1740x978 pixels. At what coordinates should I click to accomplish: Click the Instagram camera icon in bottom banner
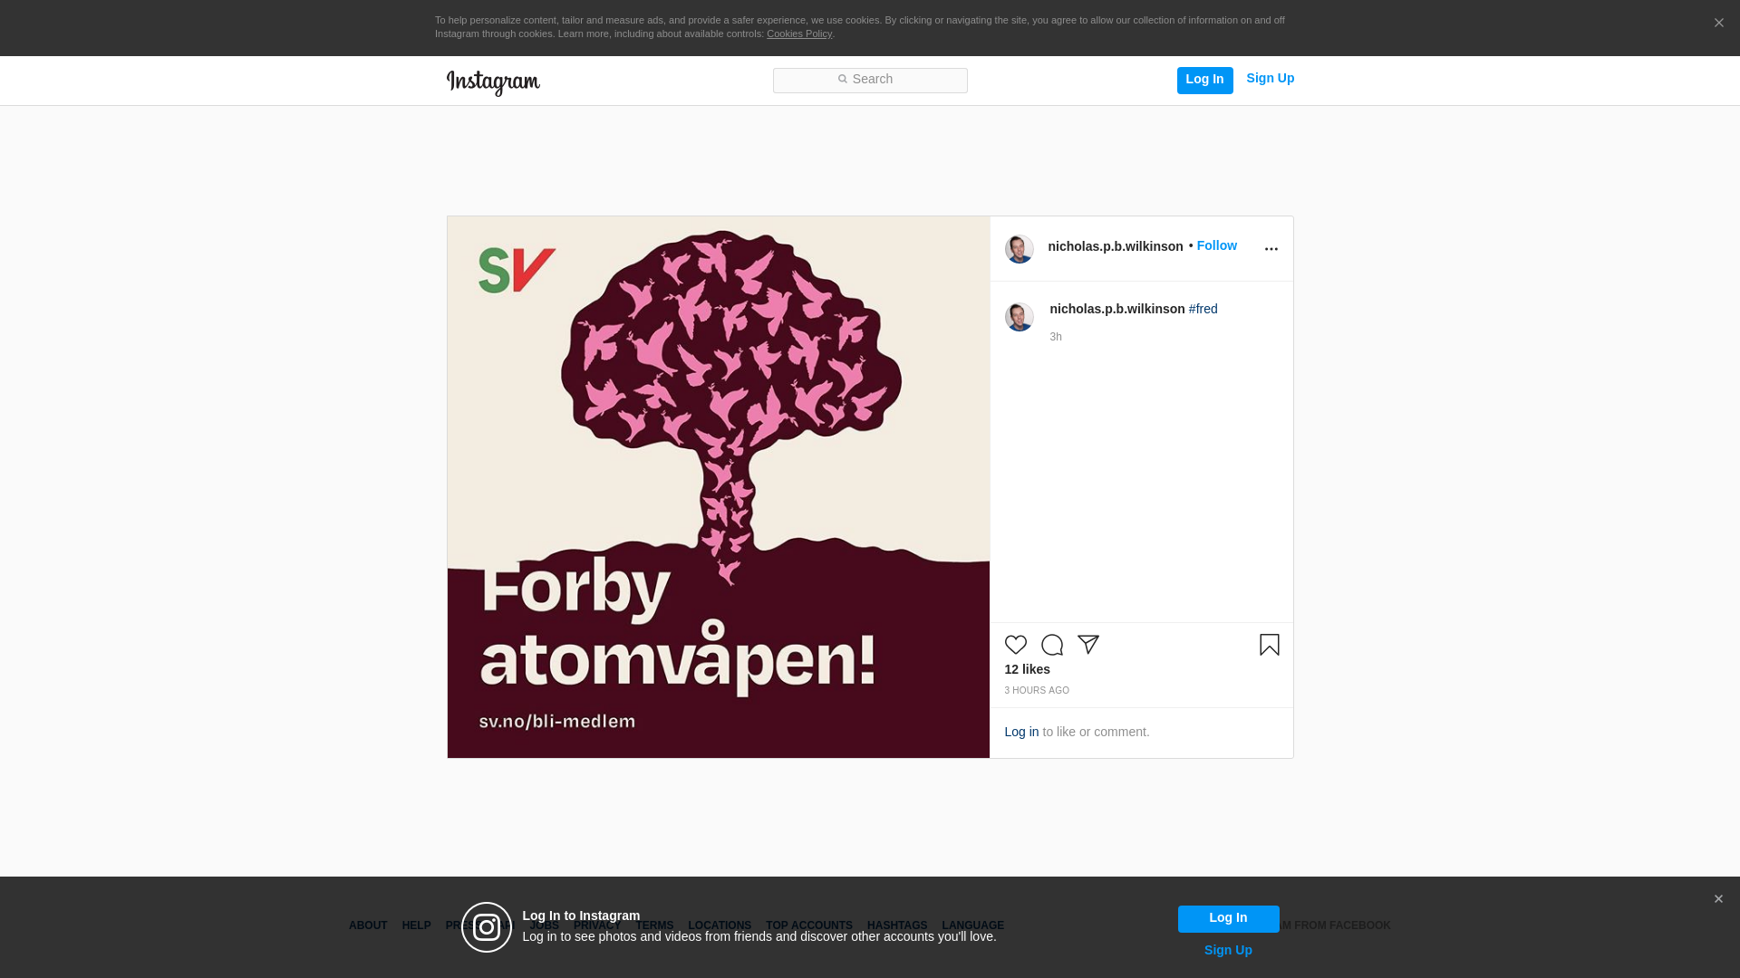point(487,927)
